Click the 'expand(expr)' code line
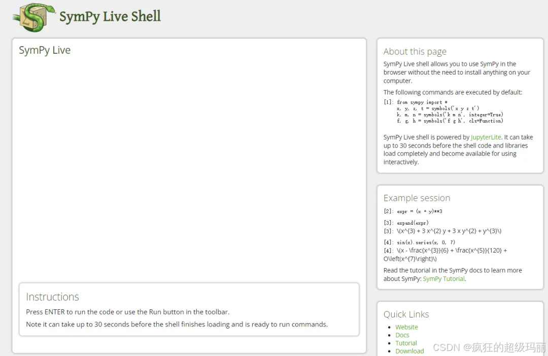548x356 pixels. [x=413, y=223]
